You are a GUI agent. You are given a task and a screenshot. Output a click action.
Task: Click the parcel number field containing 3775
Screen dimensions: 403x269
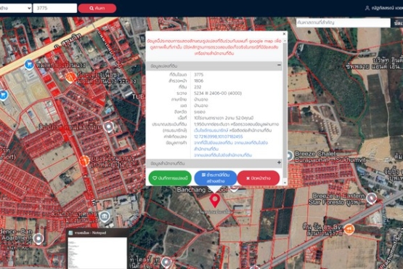[55, 8]
